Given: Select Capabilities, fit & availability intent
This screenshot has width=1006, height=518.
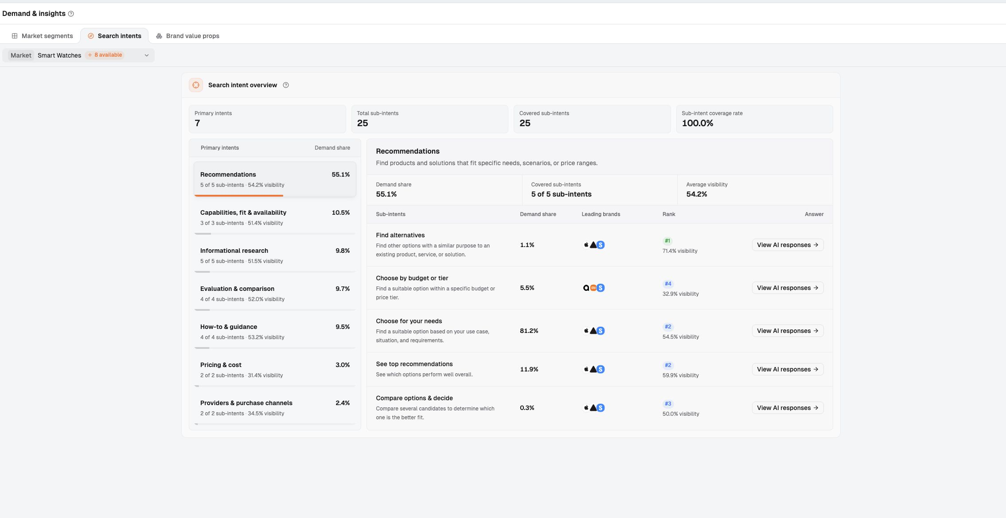Looking at the screenshot, I should (275, 217).
